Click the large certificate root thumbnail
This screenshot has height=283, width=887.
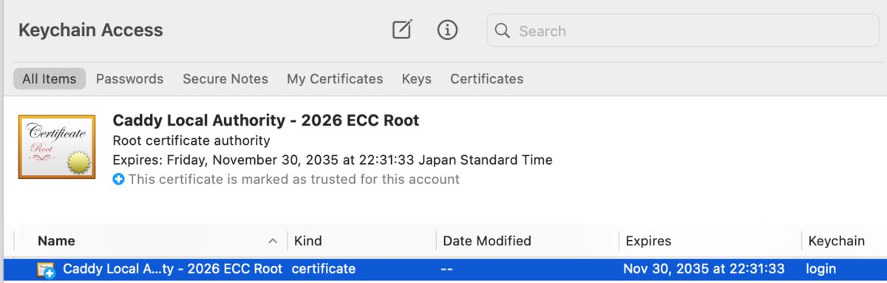tap(57, 148)
